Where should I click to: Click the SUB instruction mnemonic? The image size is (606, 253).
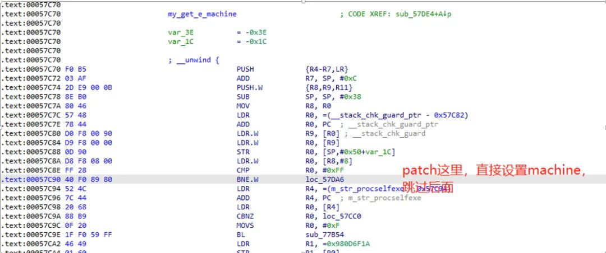tap(243, 97)
